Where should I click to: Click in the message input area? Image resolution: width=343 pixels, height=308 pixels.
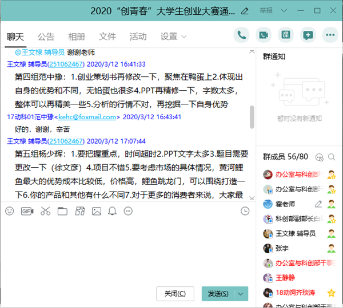tap(126, 251)
